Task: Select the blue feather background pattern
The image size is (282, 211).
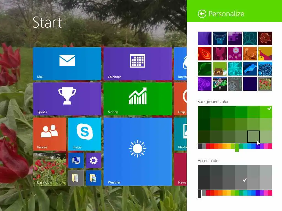Action: pos(250,68)
